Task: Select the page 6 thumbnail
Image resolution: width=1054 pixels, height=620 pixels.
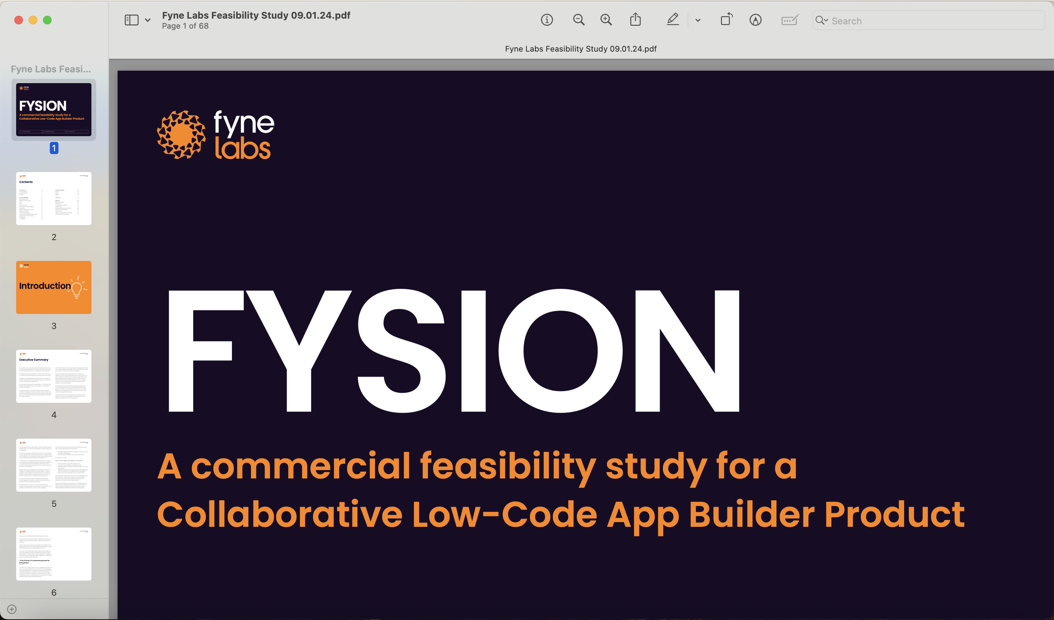Action: pyautogui.click(x=54, y=554)
